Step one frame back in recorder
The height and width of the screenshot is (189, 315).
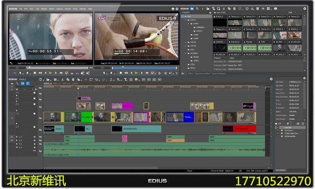pyautogui.click(x=132, y=73)
